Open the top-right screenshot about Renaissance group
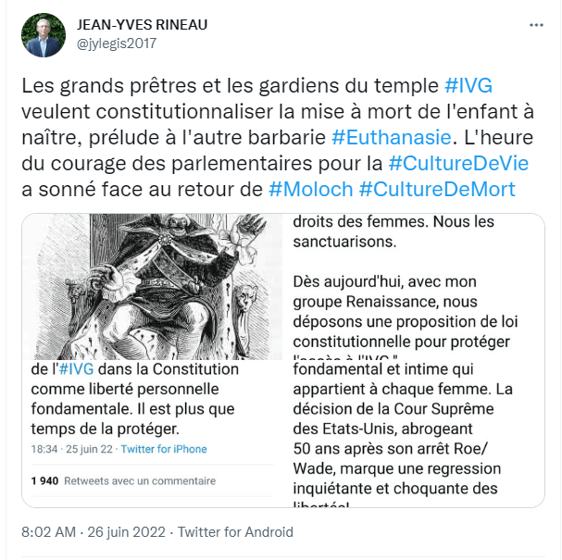562x560 pixels. point(414,287)
